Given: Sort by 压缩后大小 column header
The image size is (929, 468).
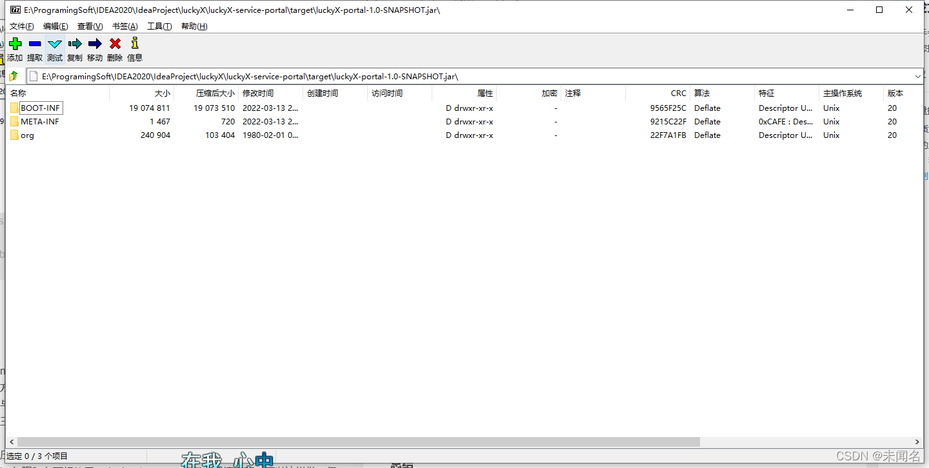Looking at the screenshot, I should tap(206, 93).
